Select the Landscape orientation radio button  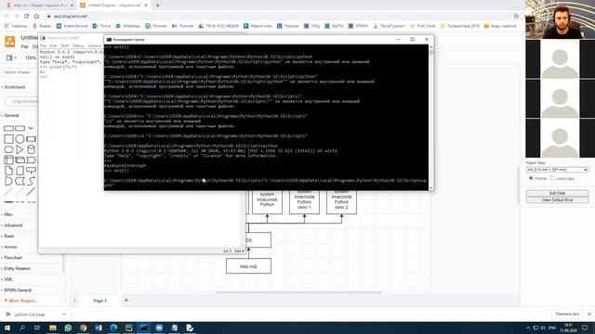pyautogui.click(x=552, y=178)
